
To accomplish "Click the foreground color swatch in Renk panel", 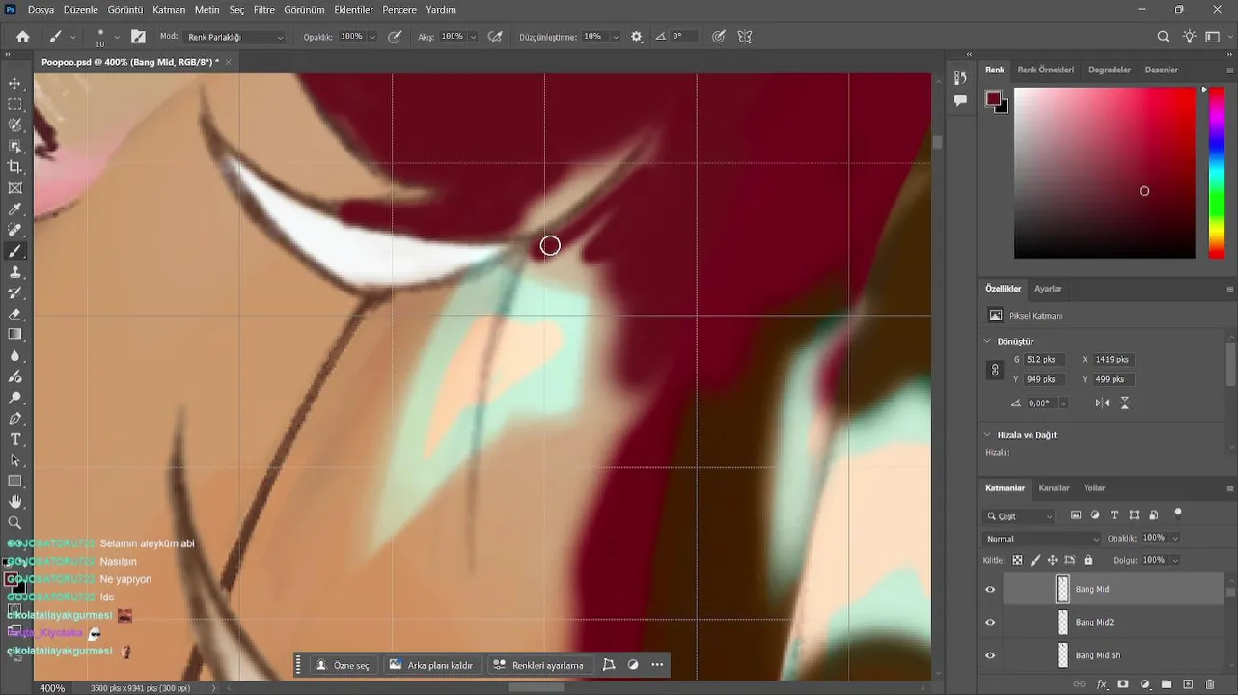I will tap(993, 97).
